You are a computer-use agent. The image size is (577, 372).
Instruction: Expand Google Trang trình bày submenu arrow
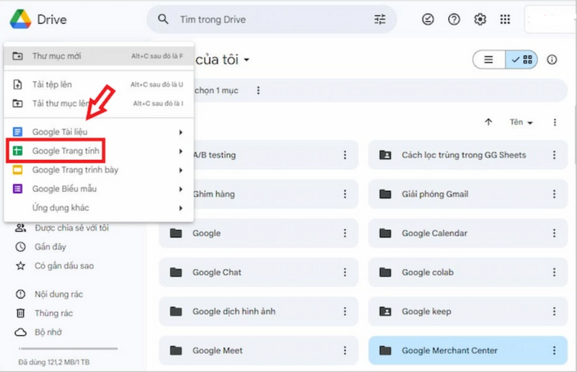[181, 170]
